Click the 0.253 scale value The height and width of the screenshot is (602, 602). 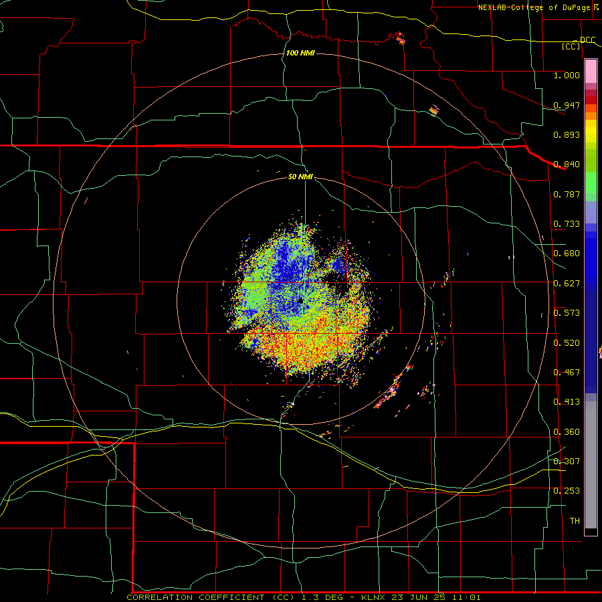click(567, 491)
